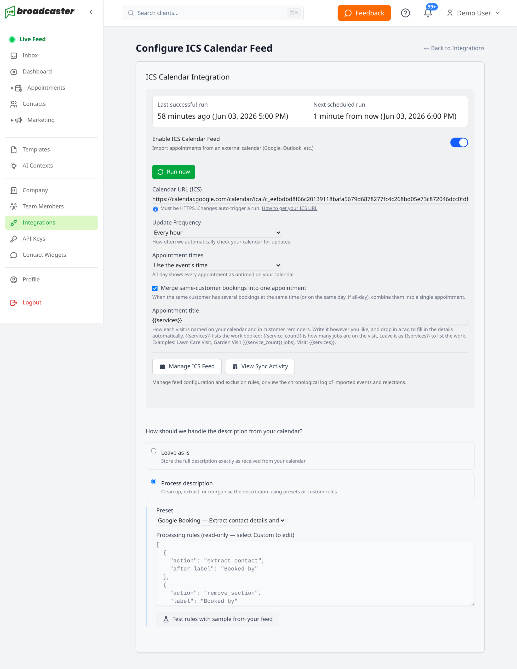Click the API Keys key icon
Image resolution: width=517 pixels, height=669 pixels.
click(x=14, y=239)
